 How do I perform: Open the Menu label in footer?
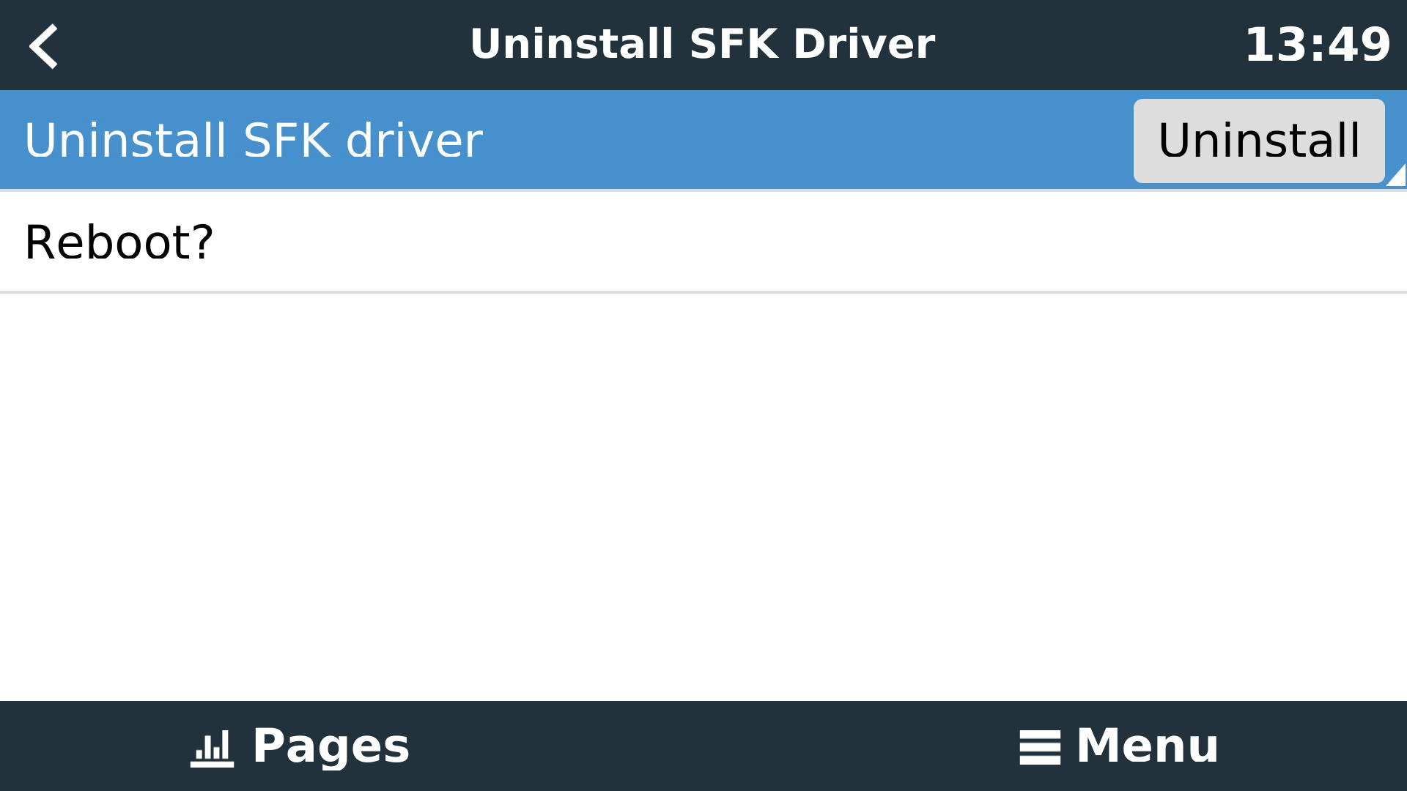coord(1147,746)
